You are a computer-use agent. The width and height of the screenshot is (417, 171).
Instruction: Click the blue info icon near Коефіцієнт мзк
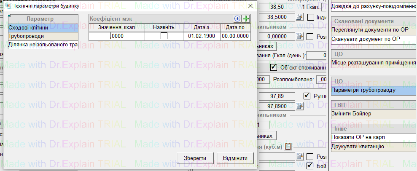[238, 19]
